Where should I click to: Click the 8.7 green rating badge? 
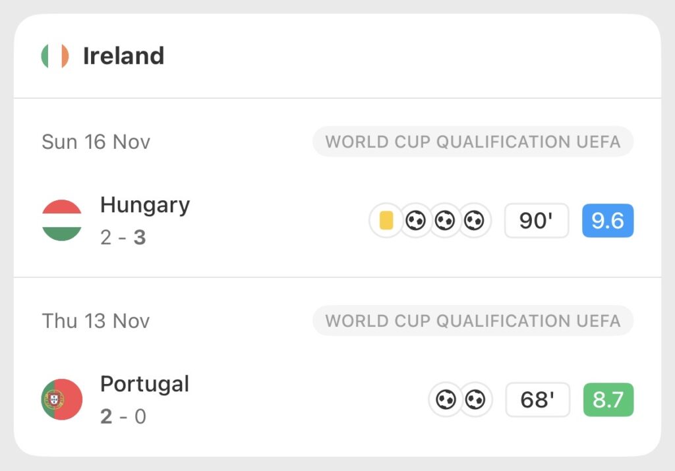607,399
